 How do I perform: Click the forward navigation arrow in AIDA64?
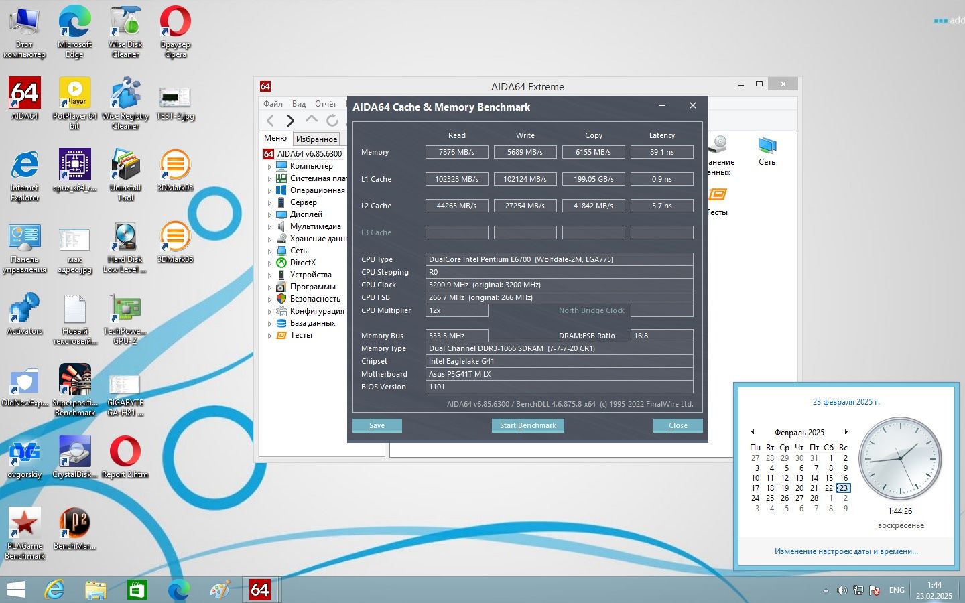point(290,121)
